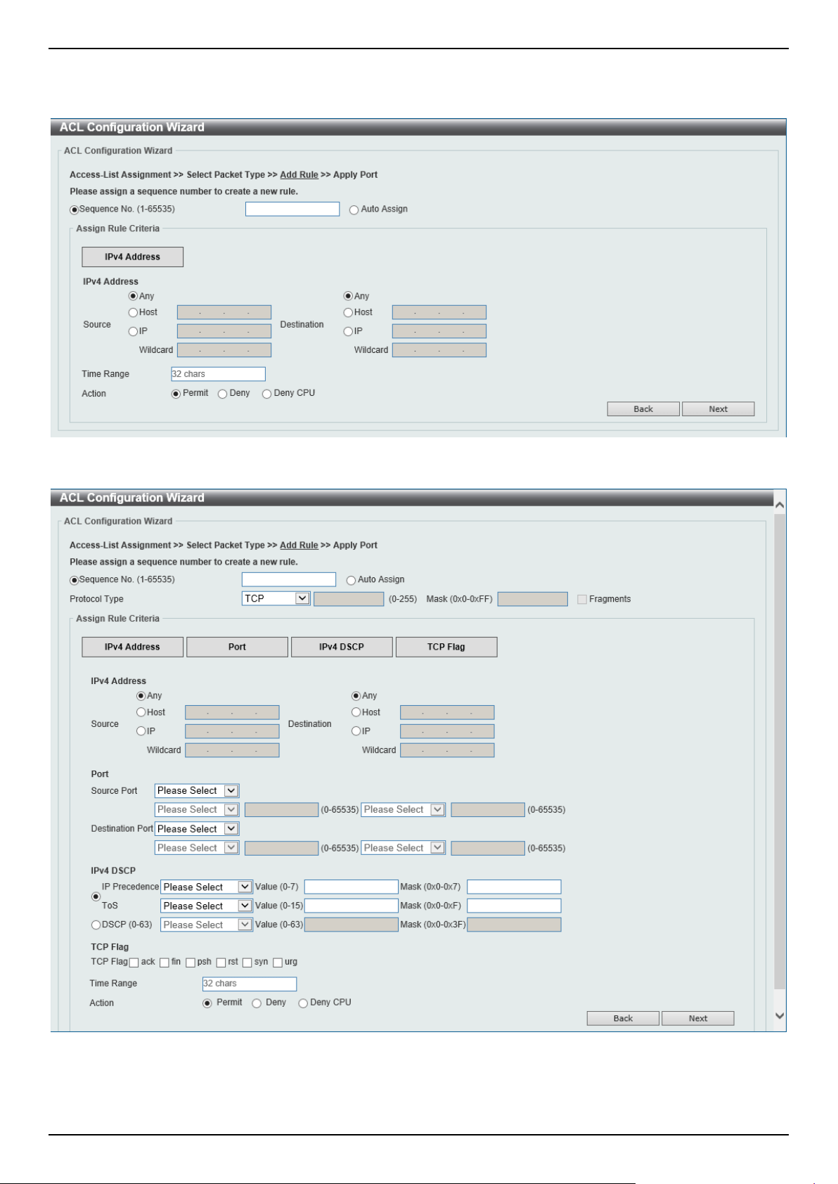Choose Source Host radio in lower wizard
This screenshot has width=838, height=1184.
coord(141,712)
